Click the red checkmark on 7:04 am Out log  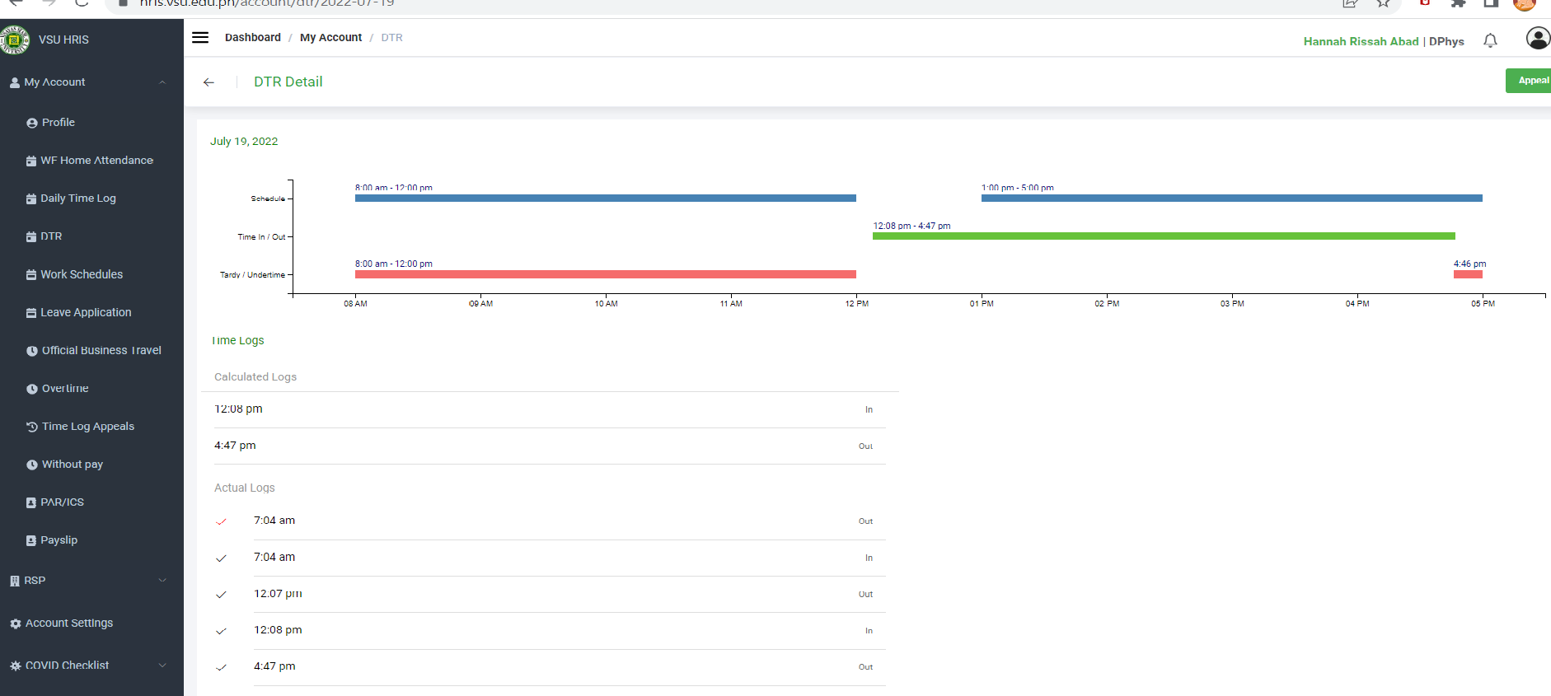coord(221,521)
